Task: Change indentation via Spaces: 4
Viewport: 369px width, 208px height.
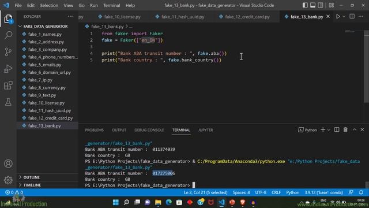Action: (241, 192)
